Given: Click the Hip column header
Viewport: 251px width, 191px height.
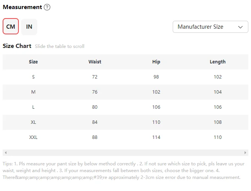Looking at the screenshot, I should tap(156, 62).
